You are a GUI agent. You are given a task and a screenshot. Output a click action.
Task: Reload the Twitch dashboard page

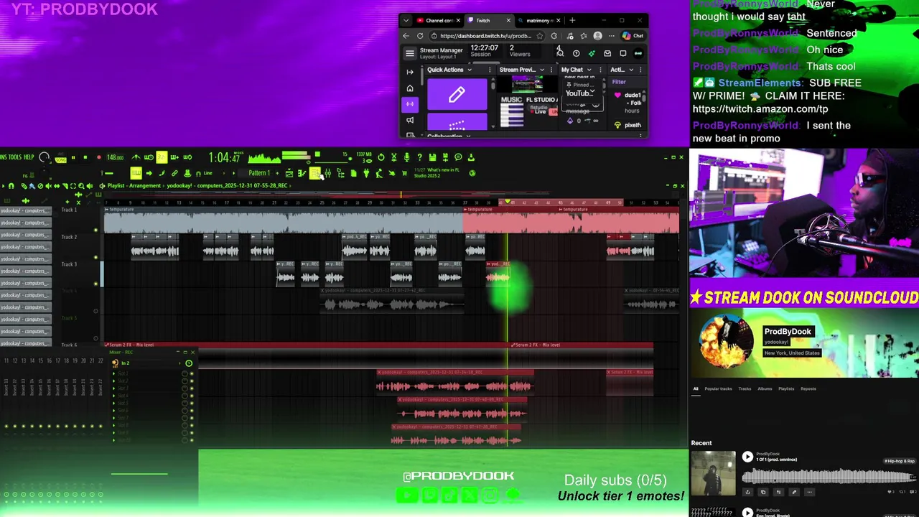click(420, 36)
